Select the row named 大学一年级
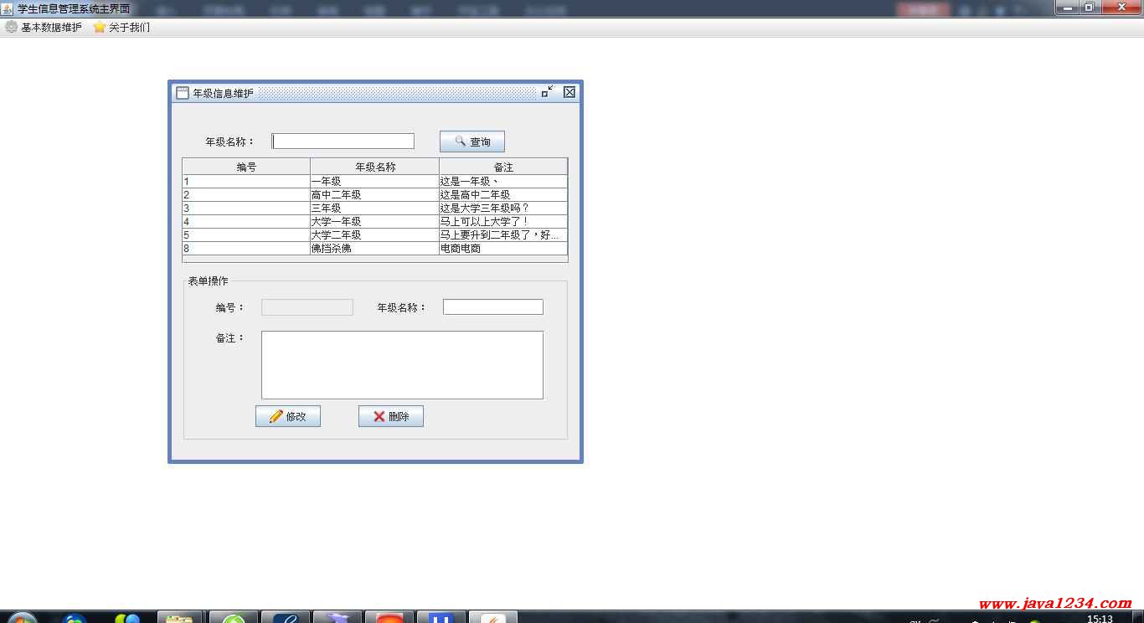The height and width of the screenshot is (623, 1144). (x=374, y=221)
